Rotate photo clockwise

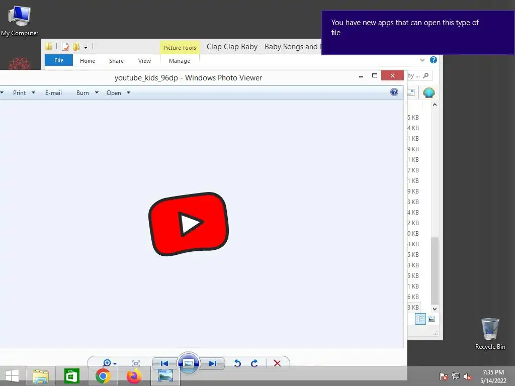tap(254, 363)
